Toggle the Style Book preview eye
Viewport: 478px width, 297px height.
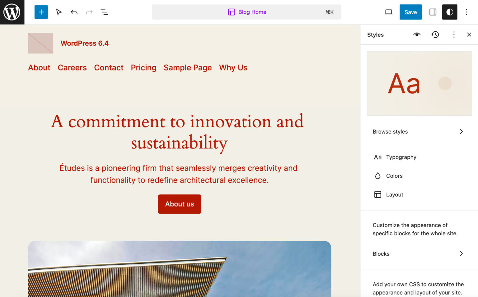tap(417, 35)
